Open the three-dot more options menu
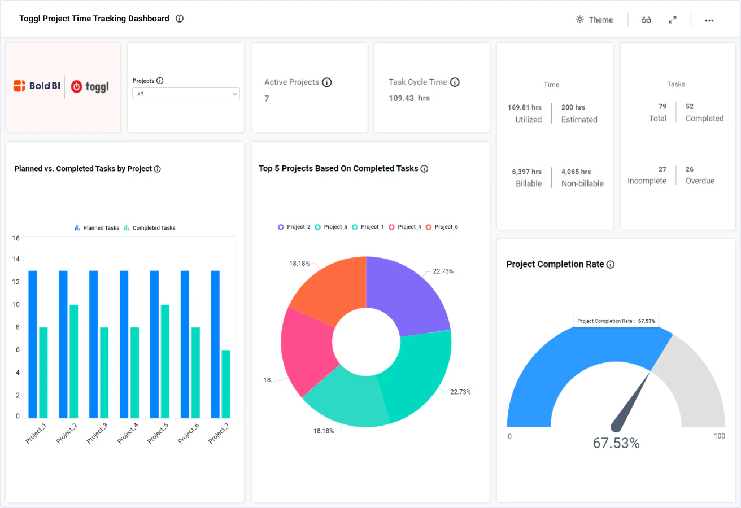 tap(709, 20)
